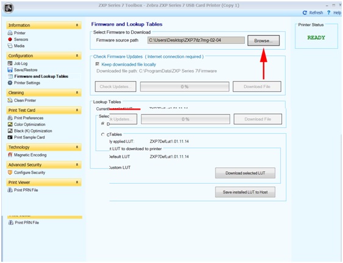
Task: Click Download File in Check Firmware Updates
Action: [257, 86]
